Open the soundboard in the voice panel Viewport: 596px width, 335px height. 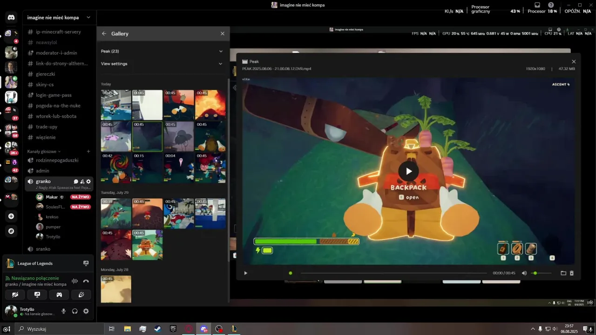[x=81, y=295]
